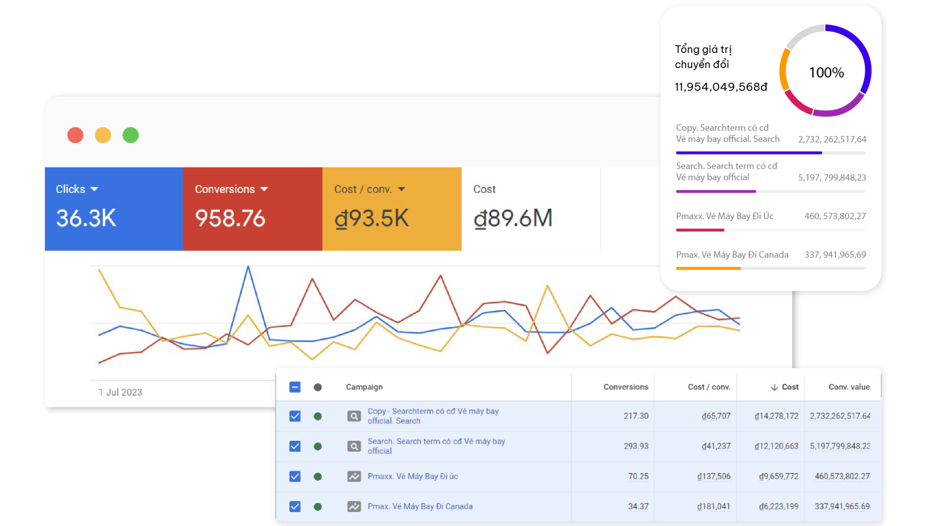The image size is (936, 526).
Task: Toggle the select-all checkbox in table header
Action: coord(295,387)
